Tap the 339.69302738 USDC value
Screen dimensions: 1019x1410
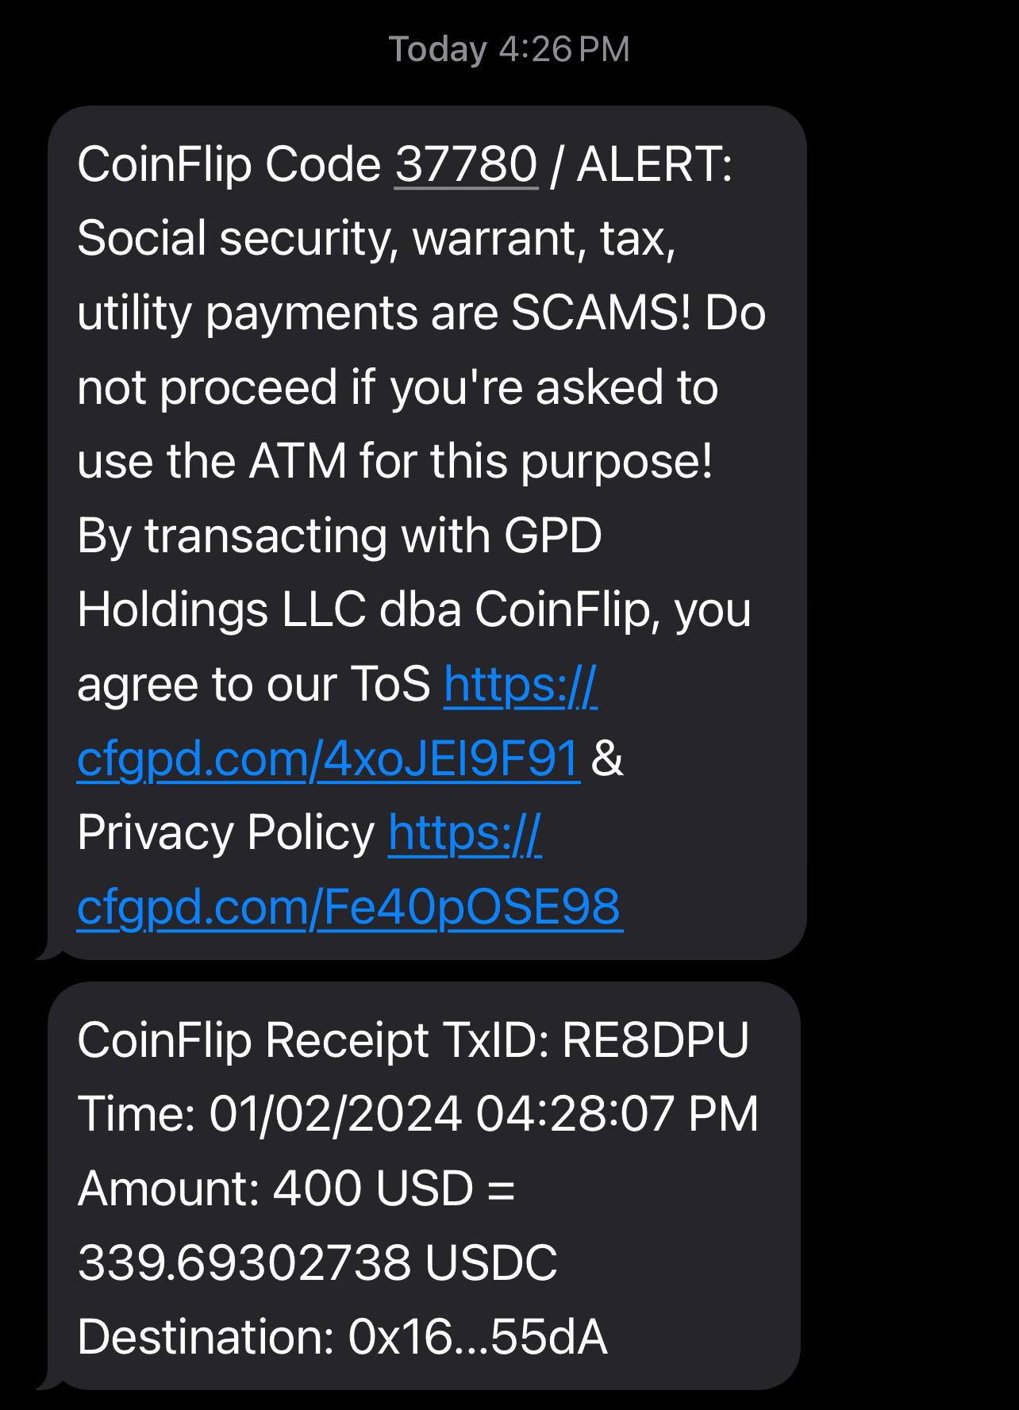317,1262
